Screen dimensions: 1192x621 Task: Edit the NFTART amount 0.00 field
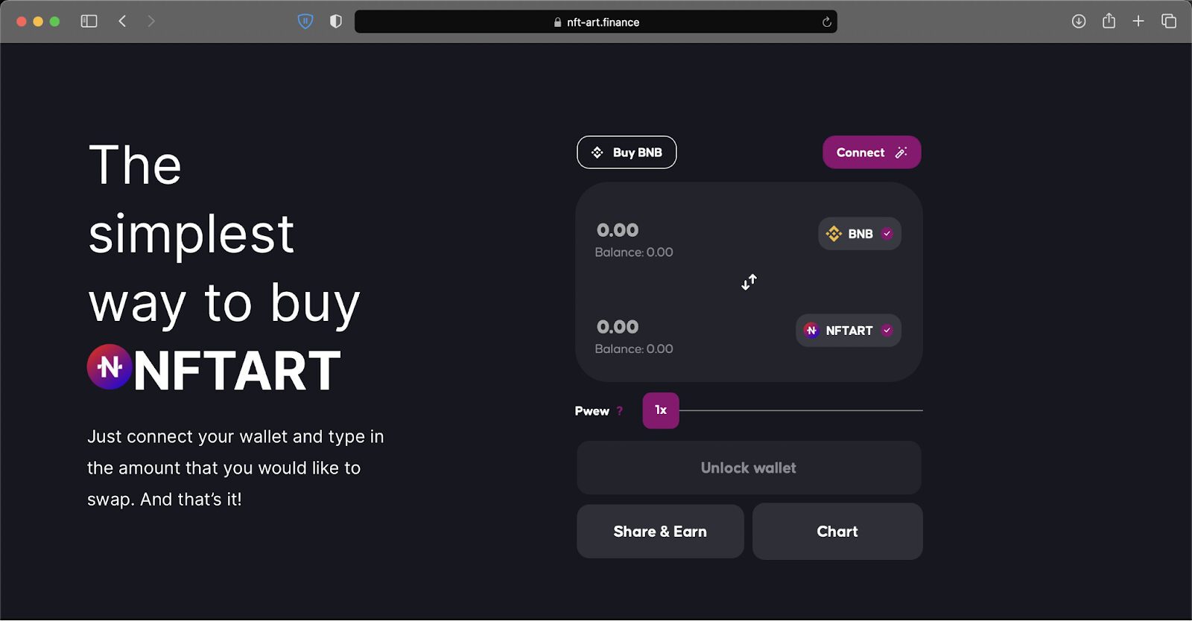click(x=618, y=327)
